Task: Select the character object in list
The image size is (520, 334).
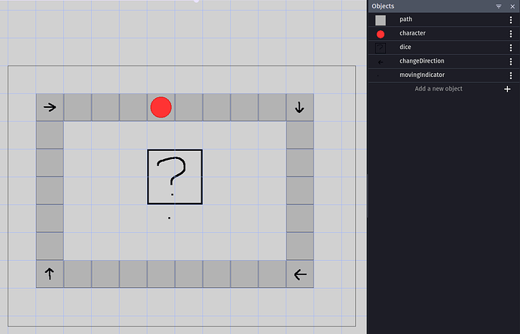Action: 412,34
